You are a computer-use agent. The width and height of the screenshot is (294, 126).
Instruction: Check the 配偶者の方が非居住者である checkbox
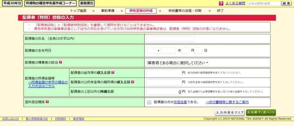[x=149, y=102]
